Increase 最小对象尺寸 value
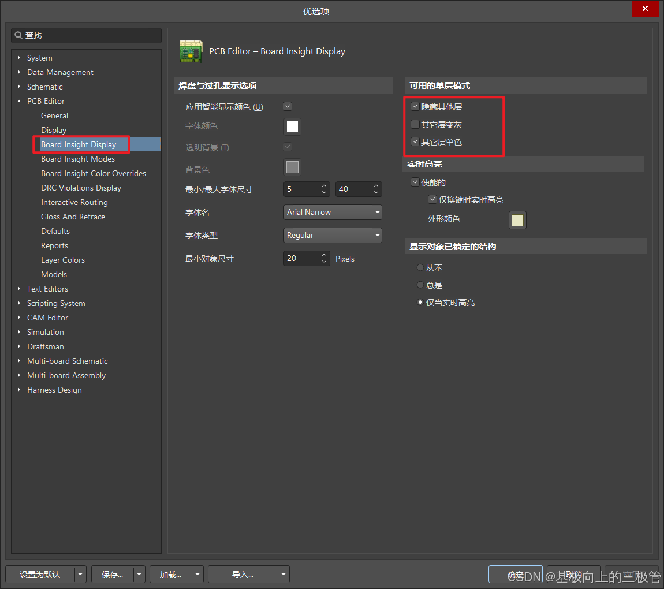 (x=324, y=255)
